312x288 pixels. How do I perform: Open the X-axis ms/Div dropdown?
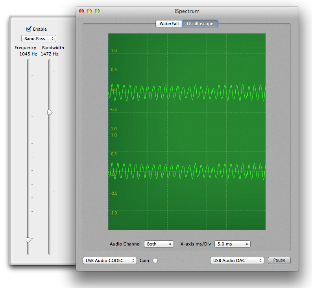pyautogui.click(x=233, y=244)
